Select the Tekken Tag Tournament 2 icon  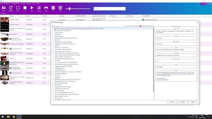tap(5, 68)
